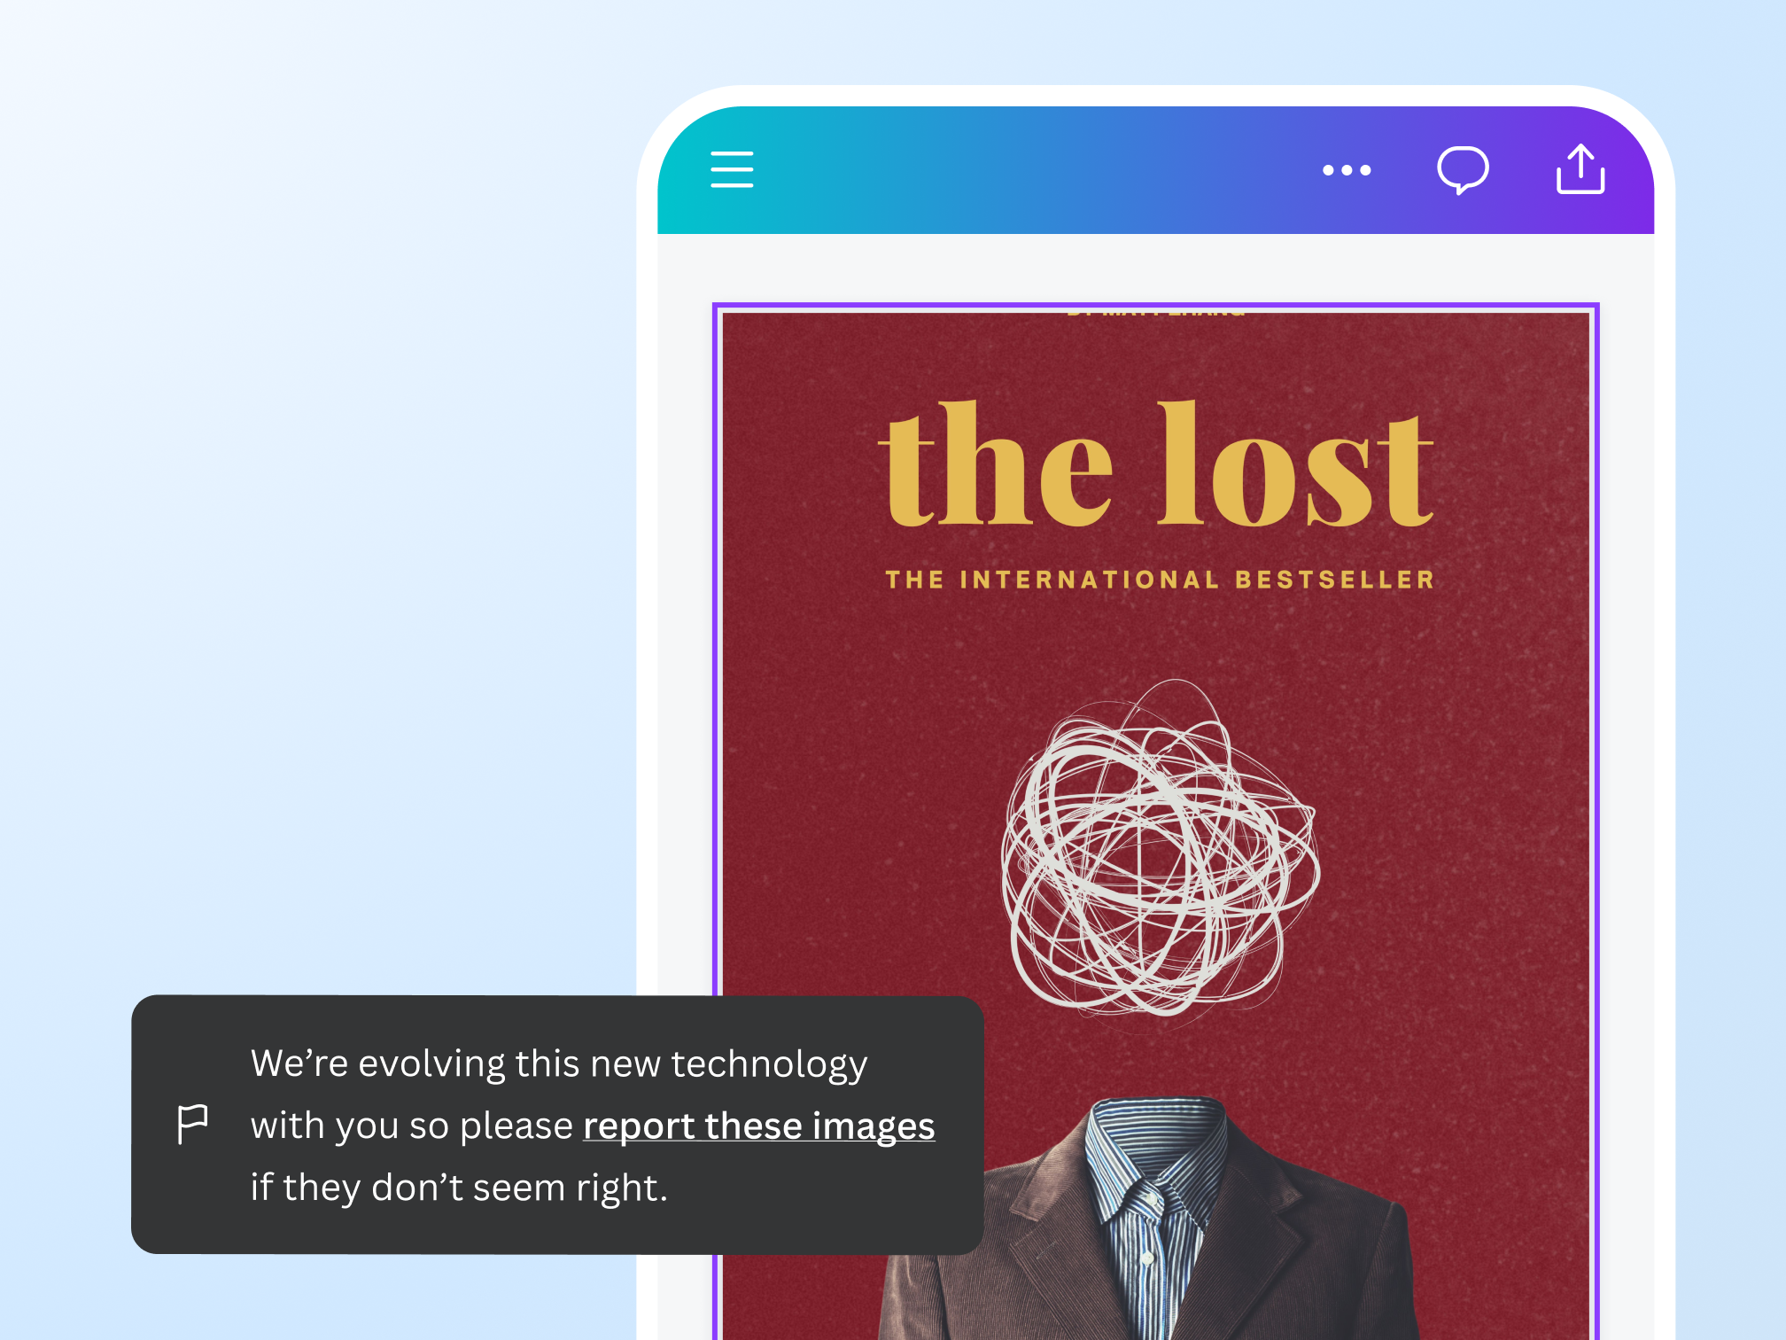The height and width of the screenshot is (1340, 1786).
Task: Tap the share upload icon
Action: [1580, 168]
